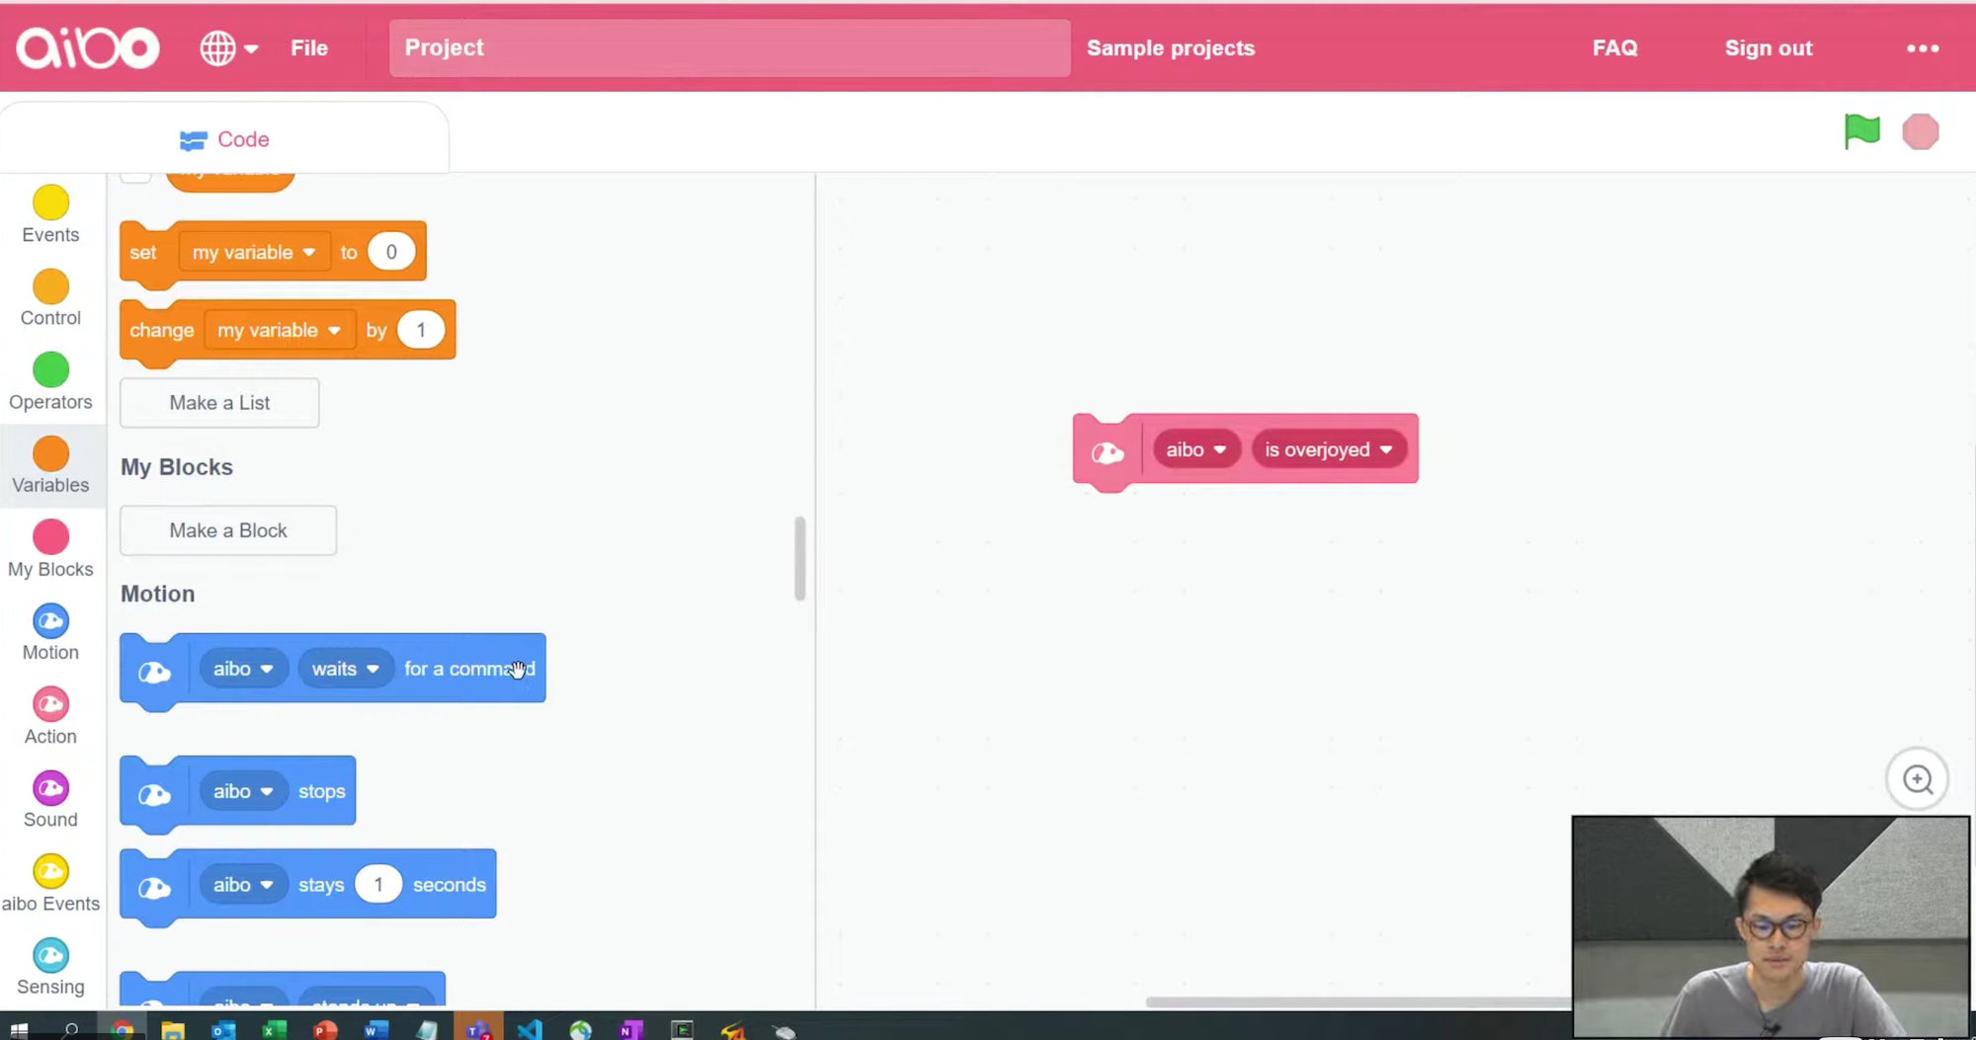The image size is (1976, 1040).
Task: Select the aibo Events category
Action: point(50,883)
